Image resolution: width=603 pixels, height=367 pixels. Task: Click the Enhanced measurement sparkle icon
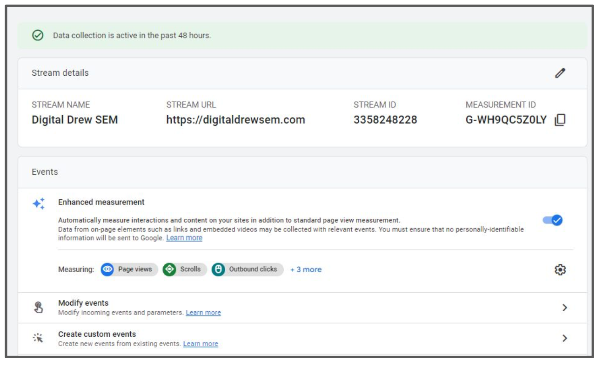tap(39, 203)
